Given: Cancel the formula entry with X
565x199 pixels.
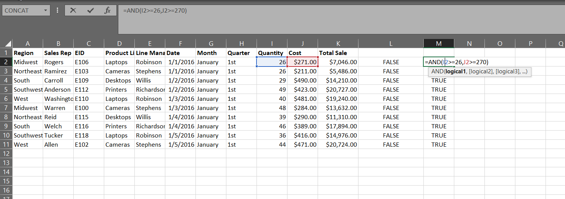Looking at the screenshot, I should [73, 11].
